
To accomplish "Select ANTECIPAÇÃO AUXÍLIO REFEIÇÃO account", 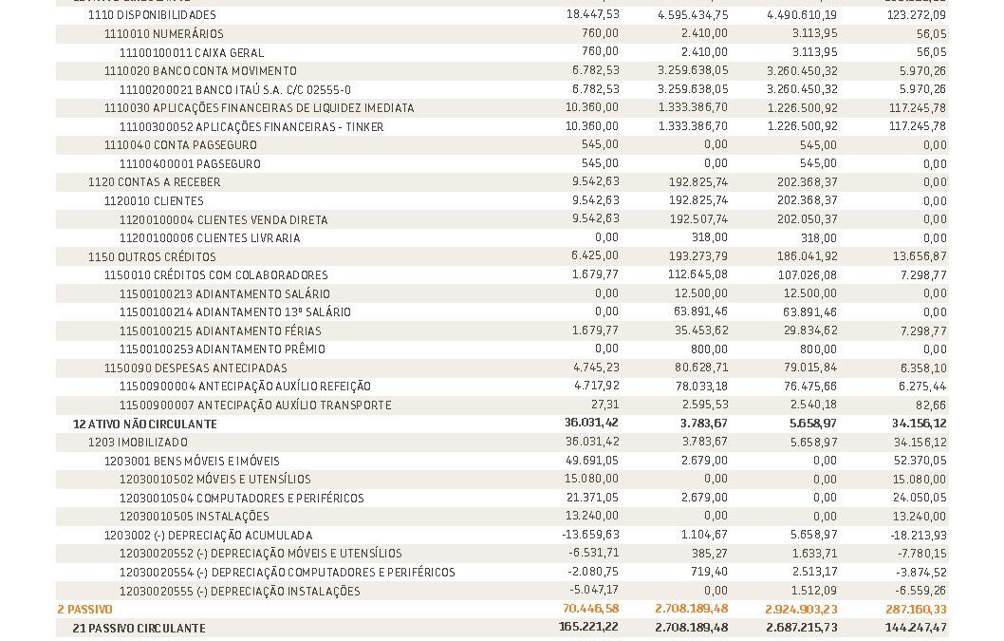I will click(x=245, y=386).
